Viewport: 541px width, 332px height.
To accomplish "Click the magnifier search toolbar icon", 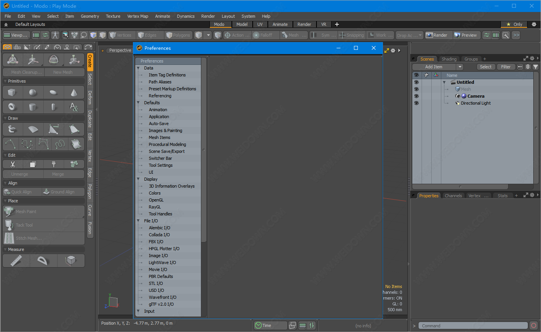I will tap(505, 35).
